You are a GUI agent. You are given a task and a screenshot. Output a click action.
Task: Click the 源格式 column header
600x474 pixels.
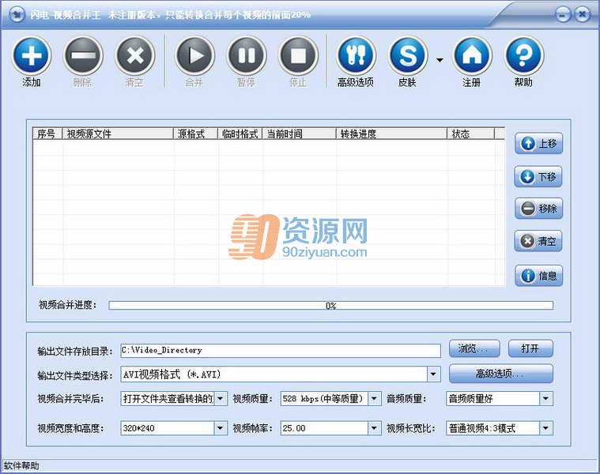pos(195,134)
